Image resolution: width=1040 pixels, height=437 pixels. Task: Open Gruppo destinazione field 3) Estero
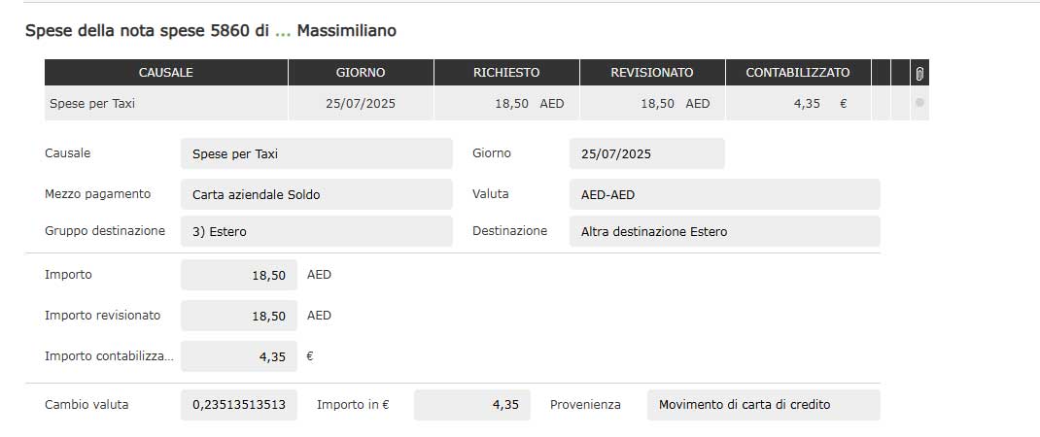tap(316, 231)
